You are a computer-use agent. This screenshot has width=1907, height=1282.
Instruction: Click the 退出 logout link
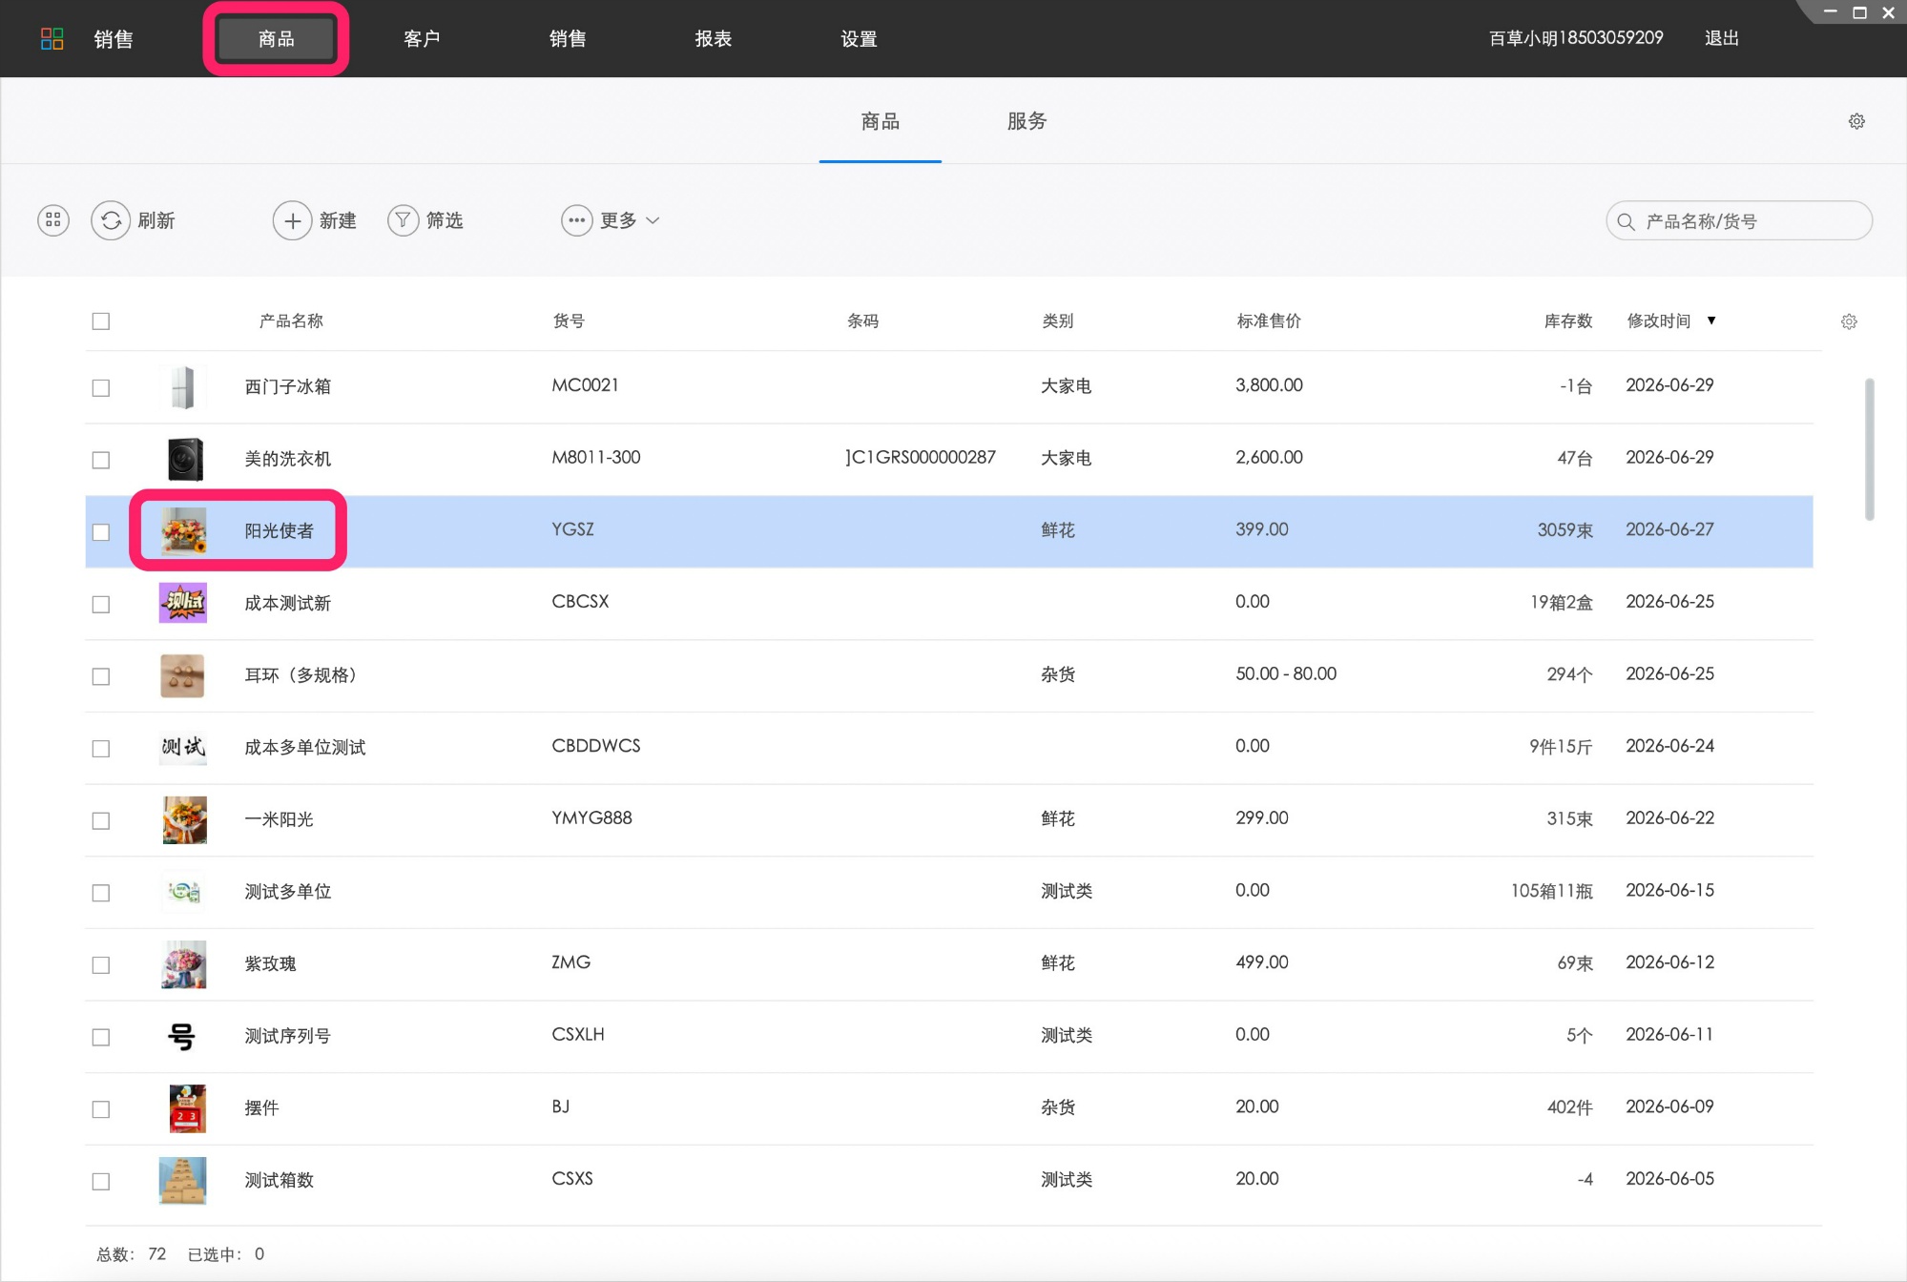[1722, 38]
